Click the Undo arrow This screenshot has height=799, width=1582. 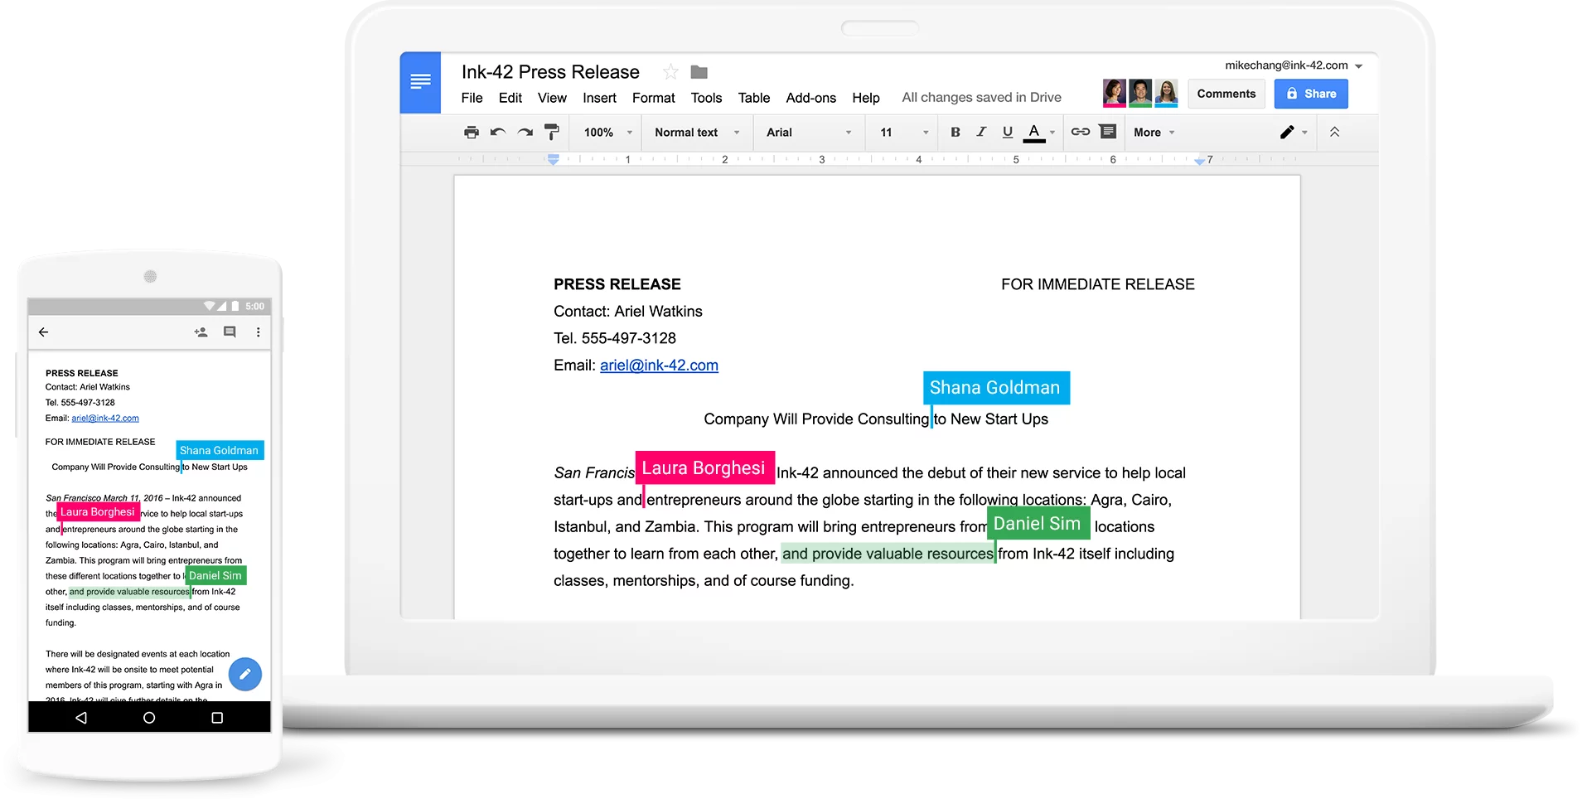pyautogui.click(x=498, y=133)
